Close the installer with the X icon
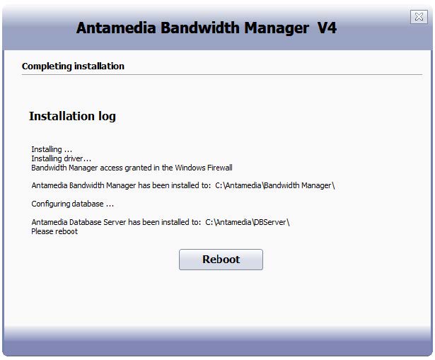This screenshot has width=435, height=360. (x=419, y=17)
